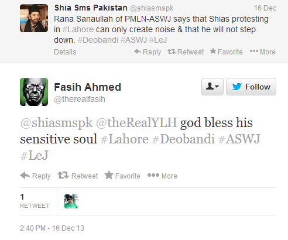
Task: Open the @theRealYLH mention
Action: [136, 123]
